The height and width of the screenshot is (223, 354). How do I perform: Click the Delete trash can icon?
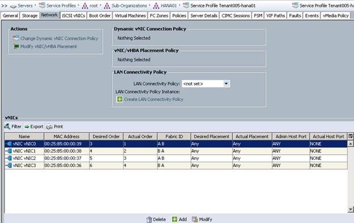click(149, 220)
